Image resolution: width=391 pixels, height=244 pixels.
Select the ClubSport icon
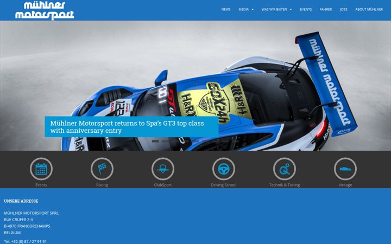coord(163,169)
